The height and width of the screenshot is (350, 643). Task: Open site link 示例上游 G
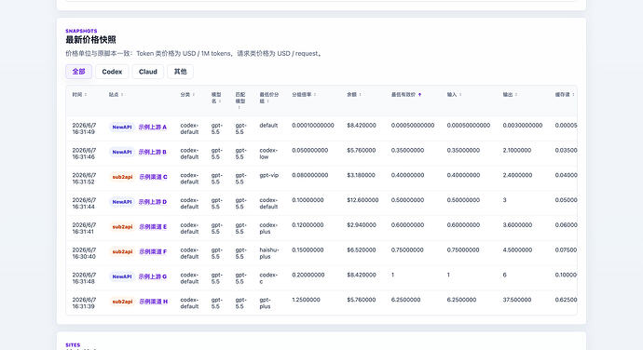(x=153, y=276)
